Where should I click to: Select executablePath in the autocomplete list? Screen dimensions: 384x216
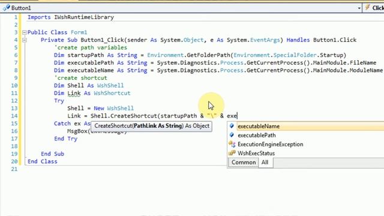click(x=256, y=135)
